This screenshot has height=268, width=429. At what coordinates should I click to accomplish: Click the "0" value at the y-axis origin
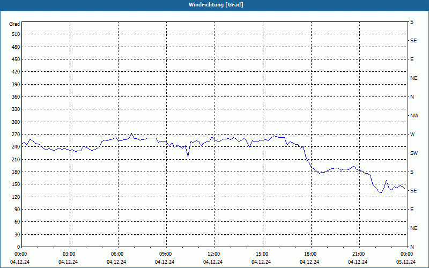18,247
